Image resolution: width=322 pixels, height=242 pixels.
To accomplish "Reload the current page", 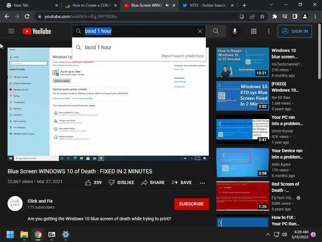I will point(27,16).
